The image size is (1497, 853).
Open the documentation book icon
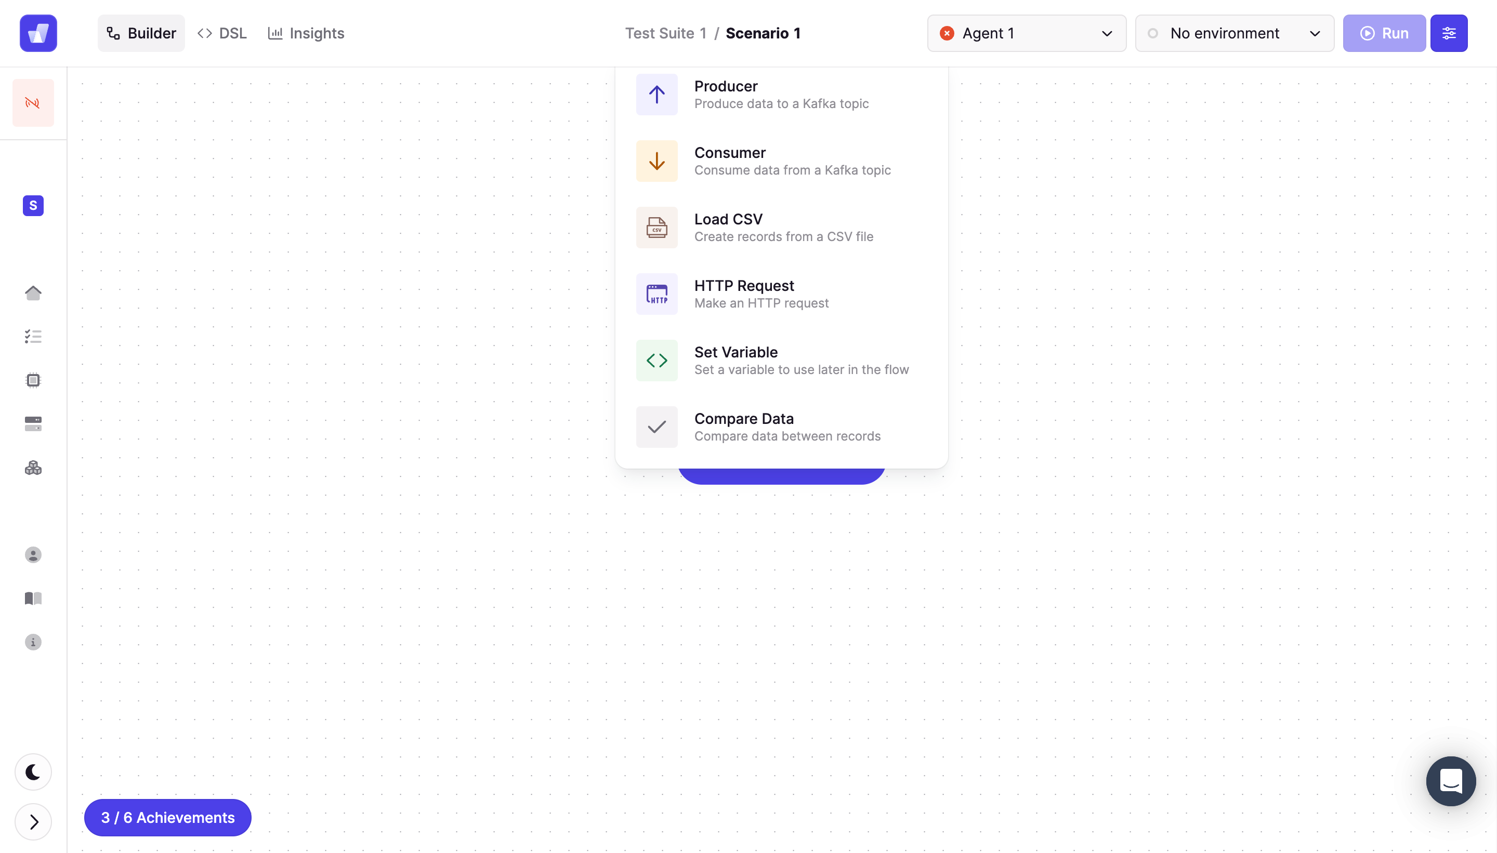[x=33, y=598]
